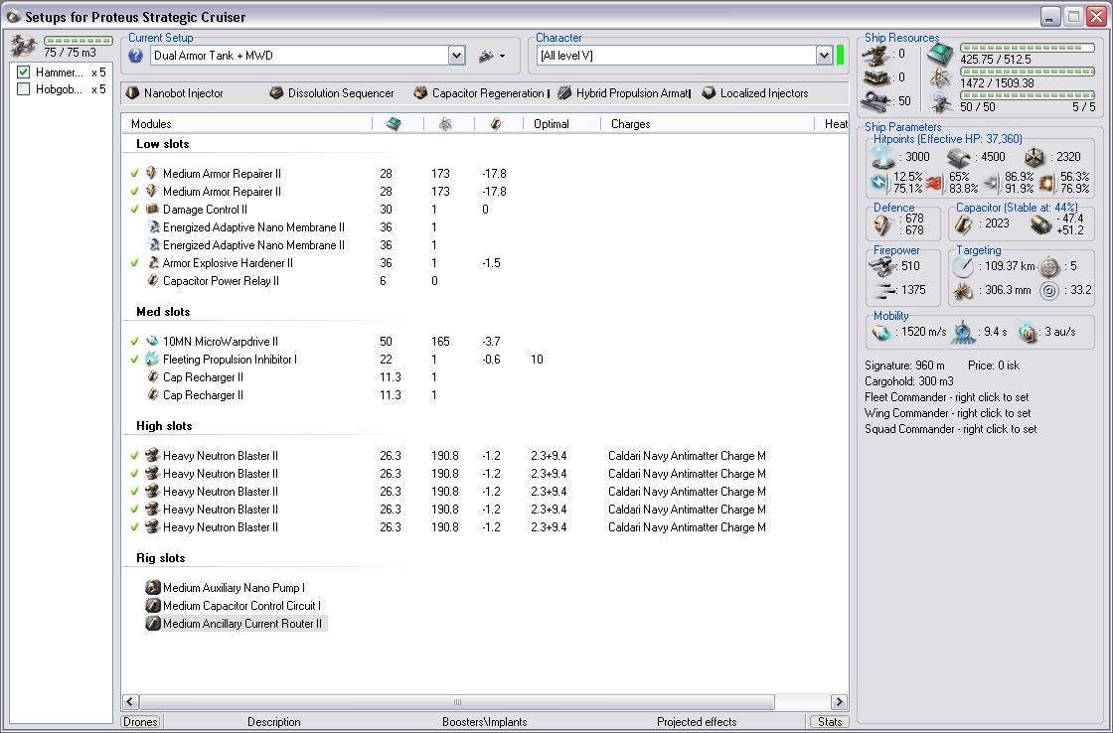This screenshot has width=1113, height=733.
Task: Click the Capacitor Regeneration subsystem icon
Action: (420, 93)
